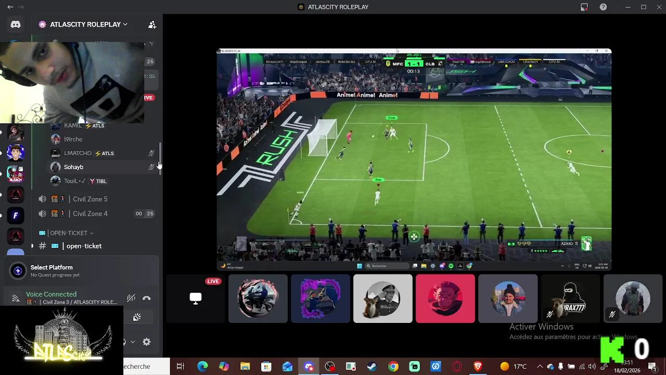Open the ATLASCITY ROLEPLAY server dropdown
The image size is (666, 375).
coord(83,24)
